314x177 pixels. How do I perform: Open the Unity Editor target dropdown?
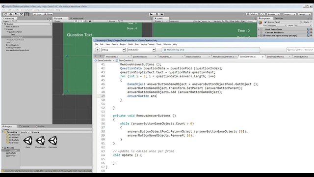pos(141,50)
